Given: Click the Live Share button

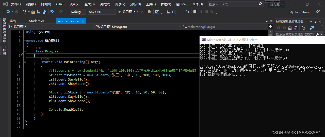Looking at the screenshot, I should point(300,12).
